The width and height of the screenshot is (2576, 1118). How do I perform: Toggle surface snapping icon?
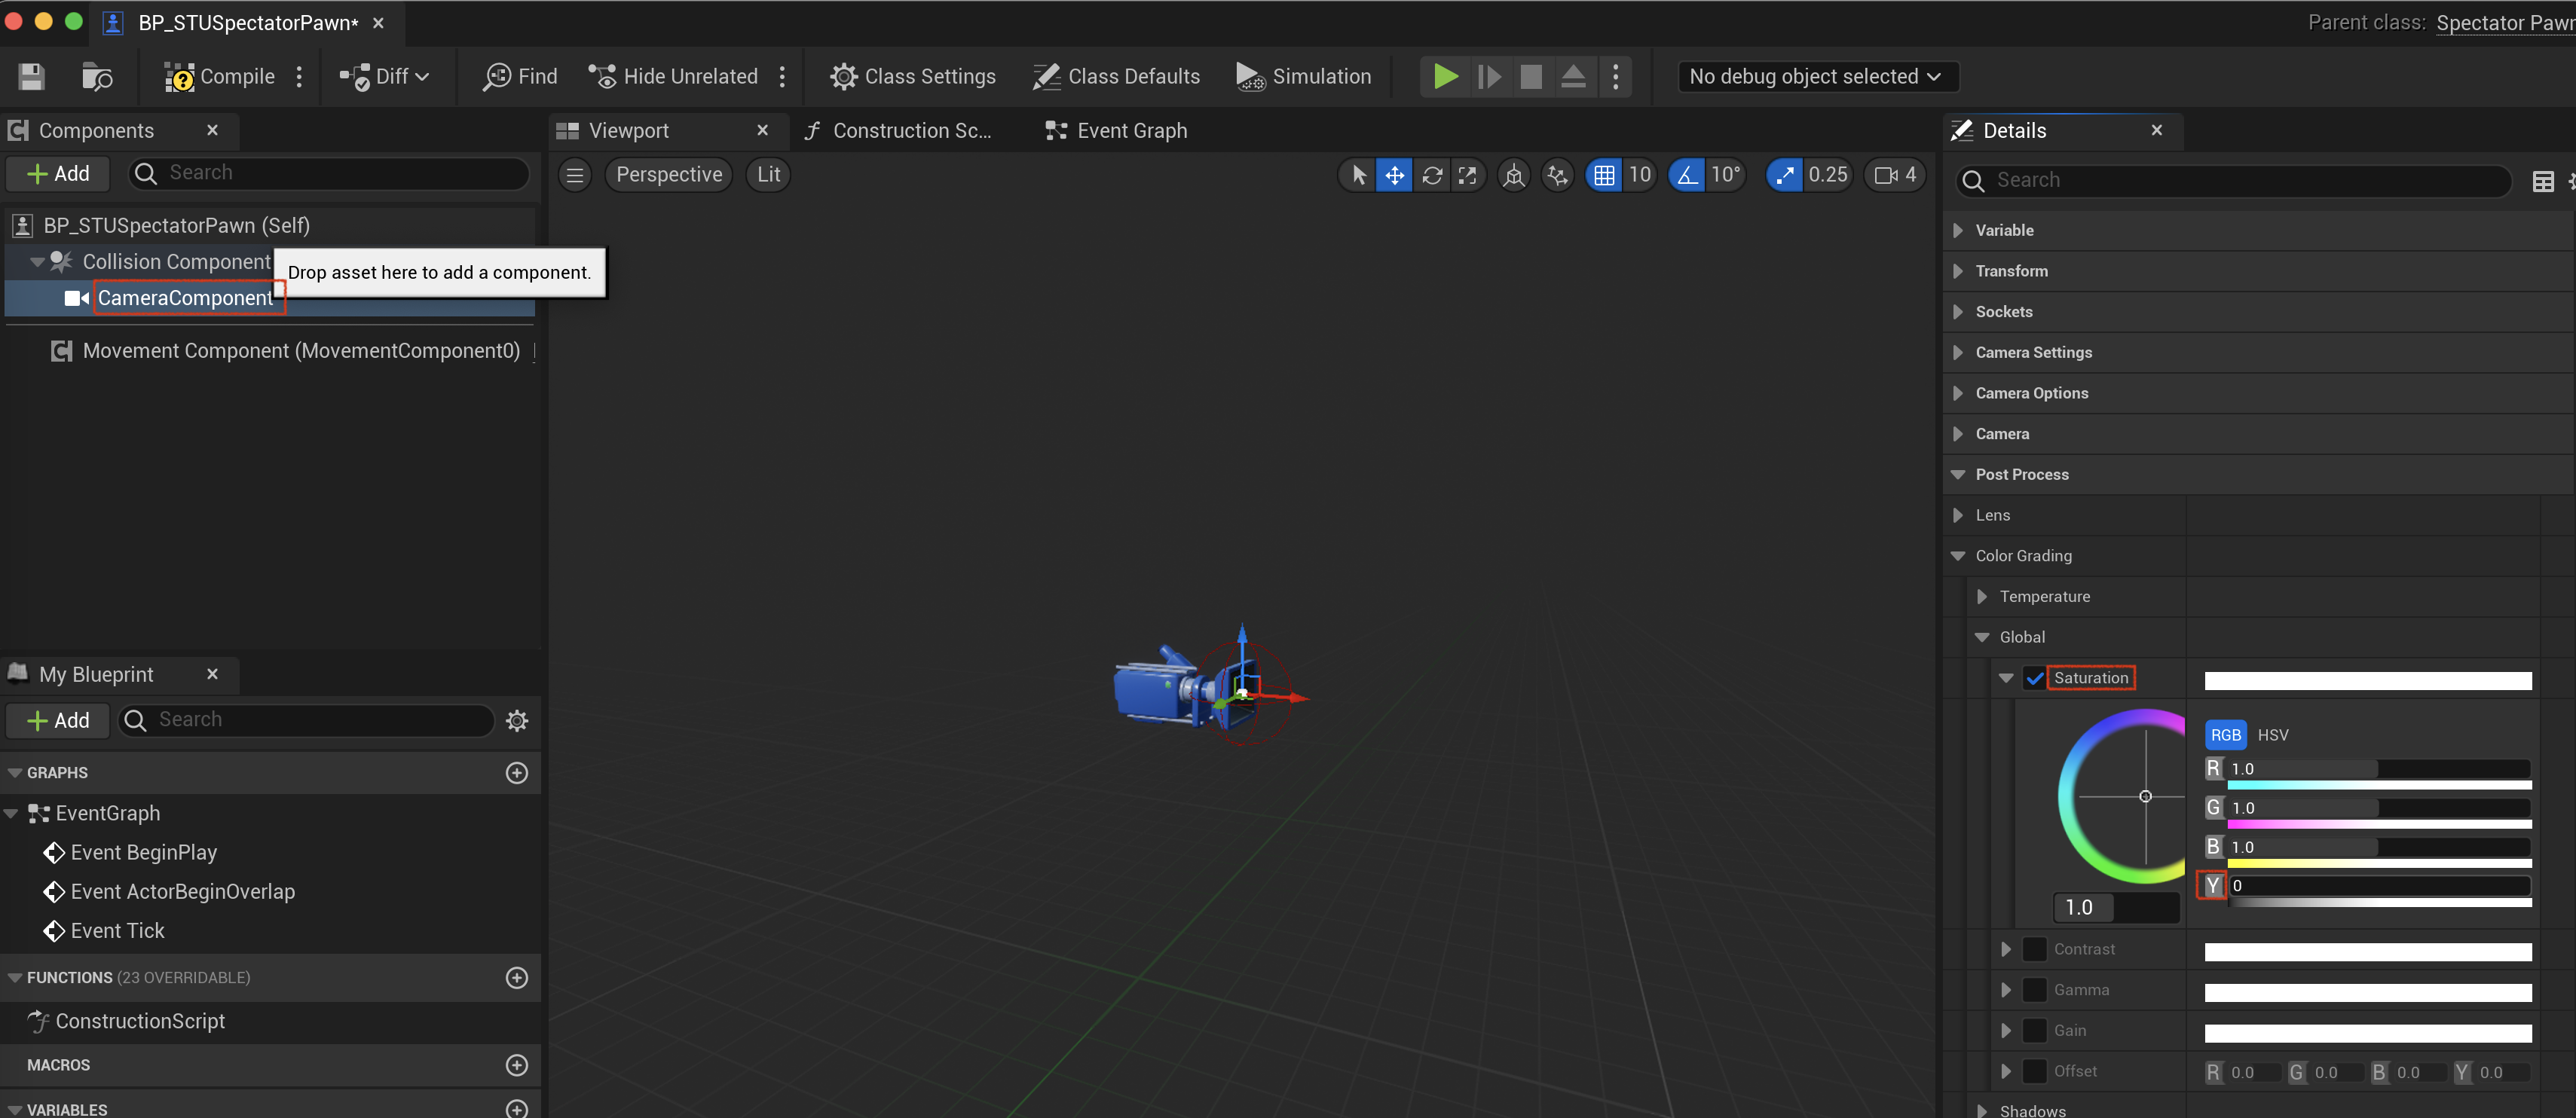[x=1557, y=175]
